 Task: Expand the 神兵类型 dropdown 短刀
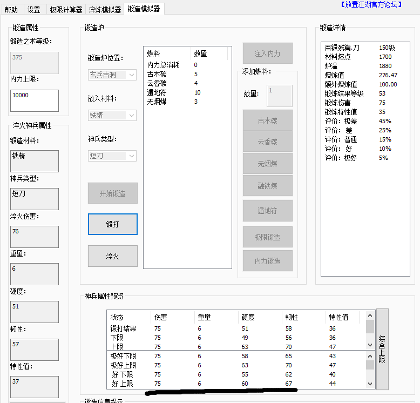[x=112, y=156]
